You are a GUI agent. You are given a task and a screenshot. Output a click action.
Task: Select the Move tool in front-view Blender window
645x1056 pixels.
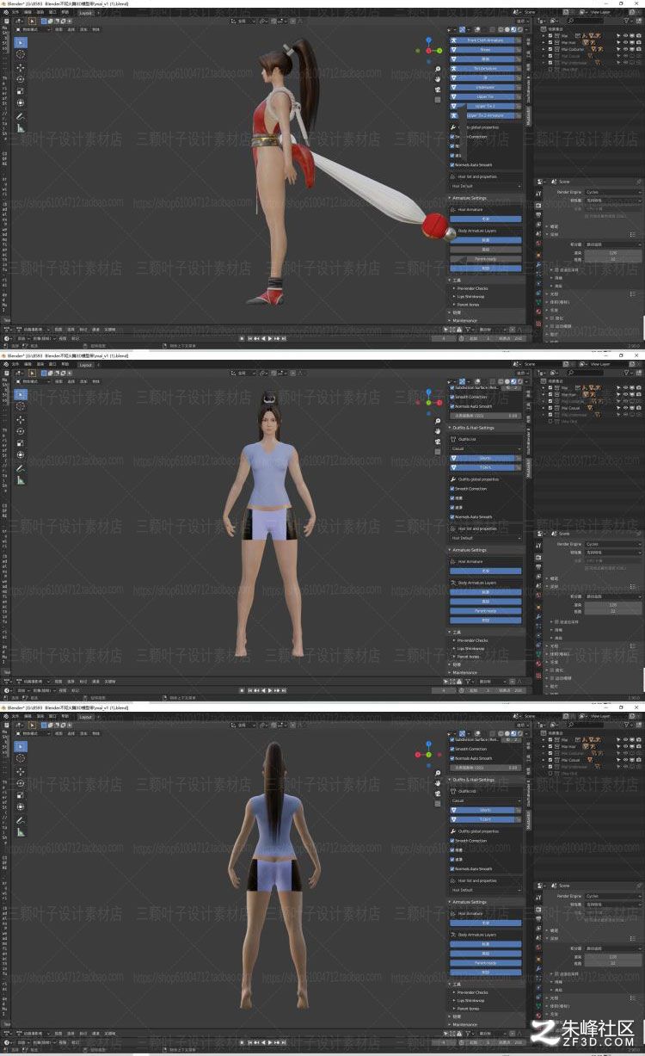(x=21, y=418)
